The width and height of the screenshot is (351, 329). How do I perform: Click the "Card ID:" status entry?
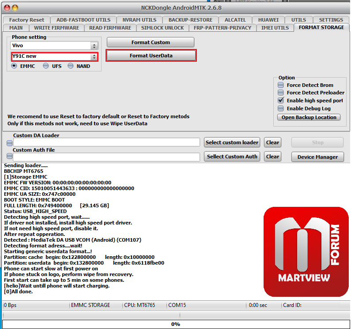(292, 305)
